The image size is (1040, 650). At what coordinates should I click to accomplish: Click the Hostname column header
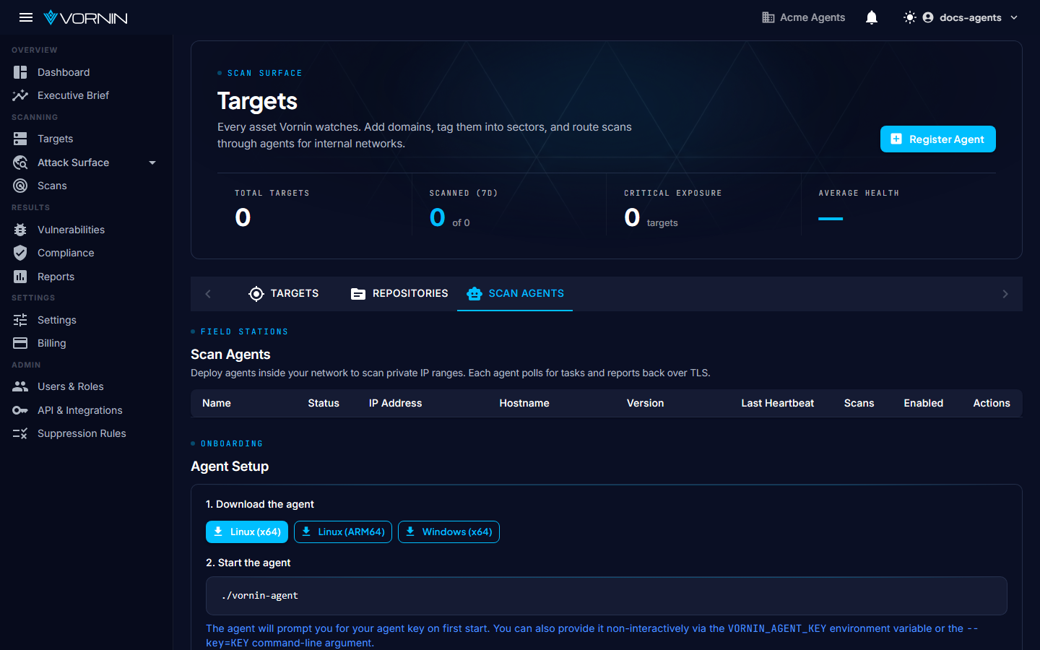[x=524, y=403]
